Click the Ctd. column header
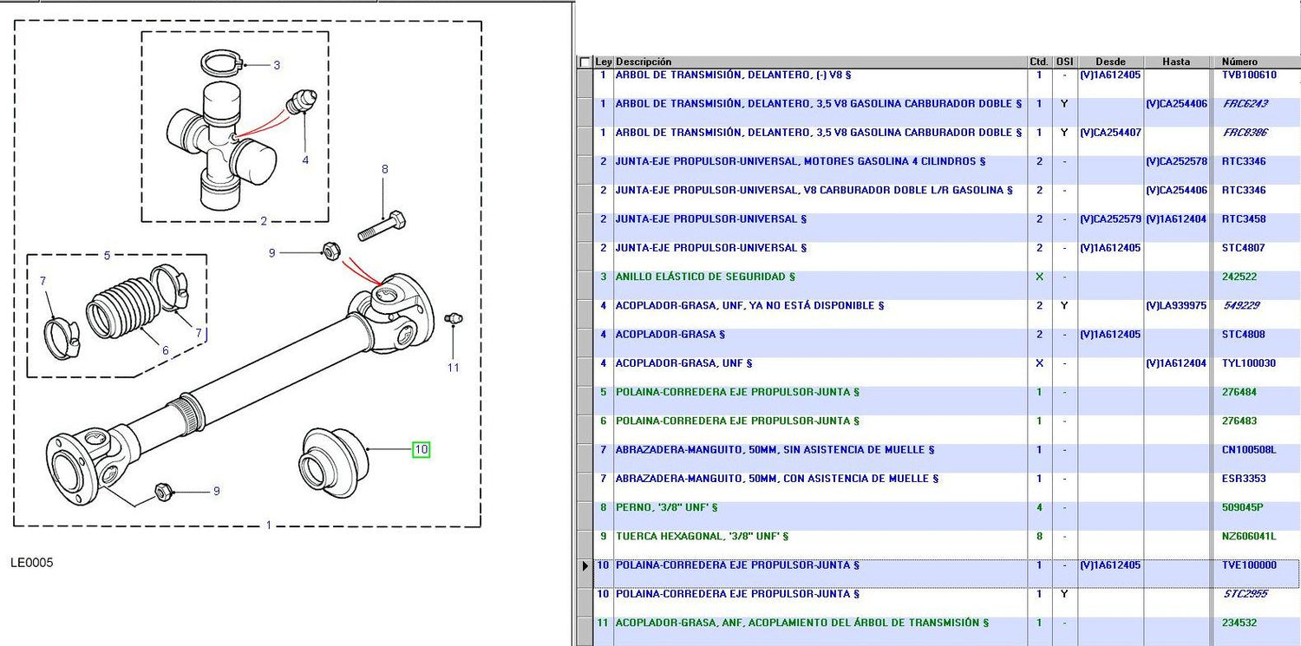 coord(1039,62)
